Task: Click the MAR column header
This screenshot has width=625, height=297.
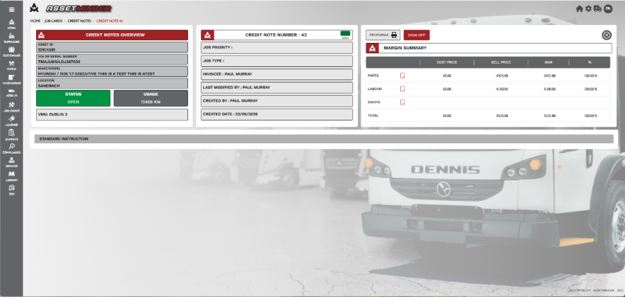Action: tap(549, 62)
